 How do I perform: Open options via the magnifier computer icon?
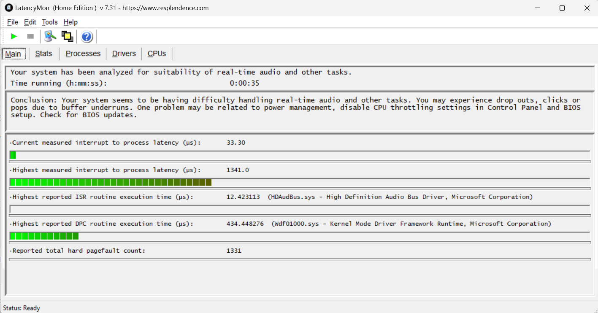point(50,37)
